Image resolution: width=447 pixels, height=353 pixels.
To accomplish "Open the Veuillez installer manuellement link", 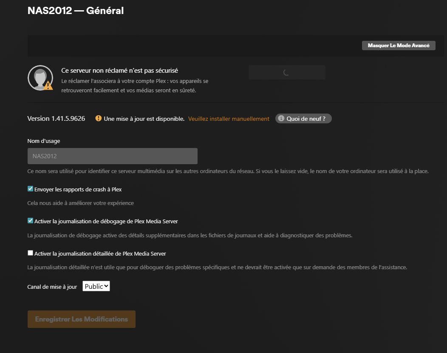I will [x=229, y=119].
